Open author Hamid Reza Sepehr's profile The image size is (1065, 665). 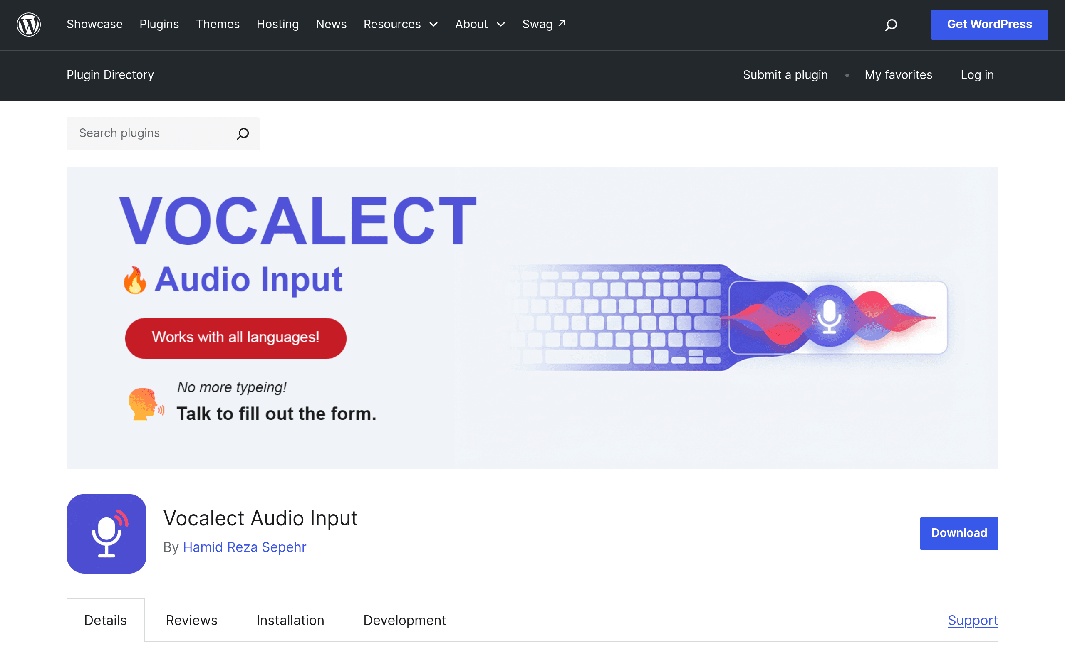pos(244,547)
